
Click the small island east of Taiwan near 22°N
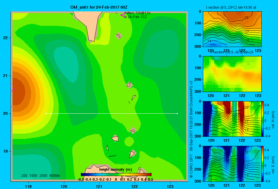click(119, 36)
